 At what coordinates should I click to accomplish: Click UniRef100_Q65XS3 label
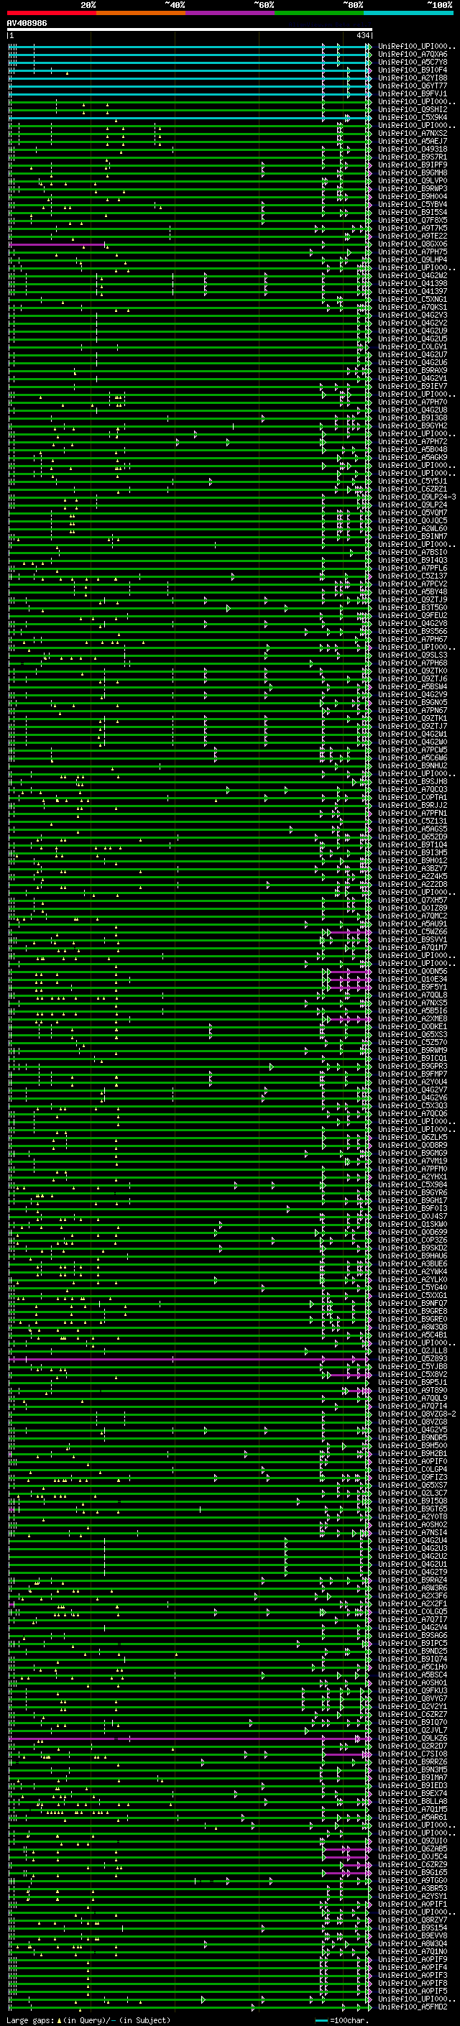point(413,1034)
